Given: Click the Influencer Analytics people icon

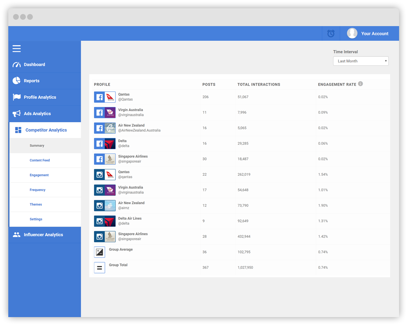Looking at the screenshot, I should click(x=16, y=235).
